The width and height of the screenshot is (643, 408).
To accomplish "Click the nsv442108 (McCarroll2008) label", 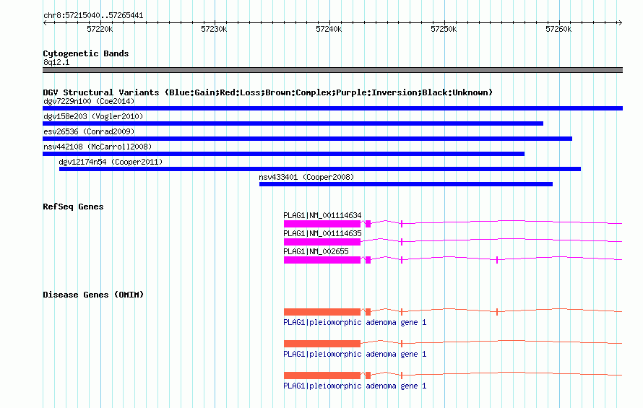I will (x=98, y=147).
